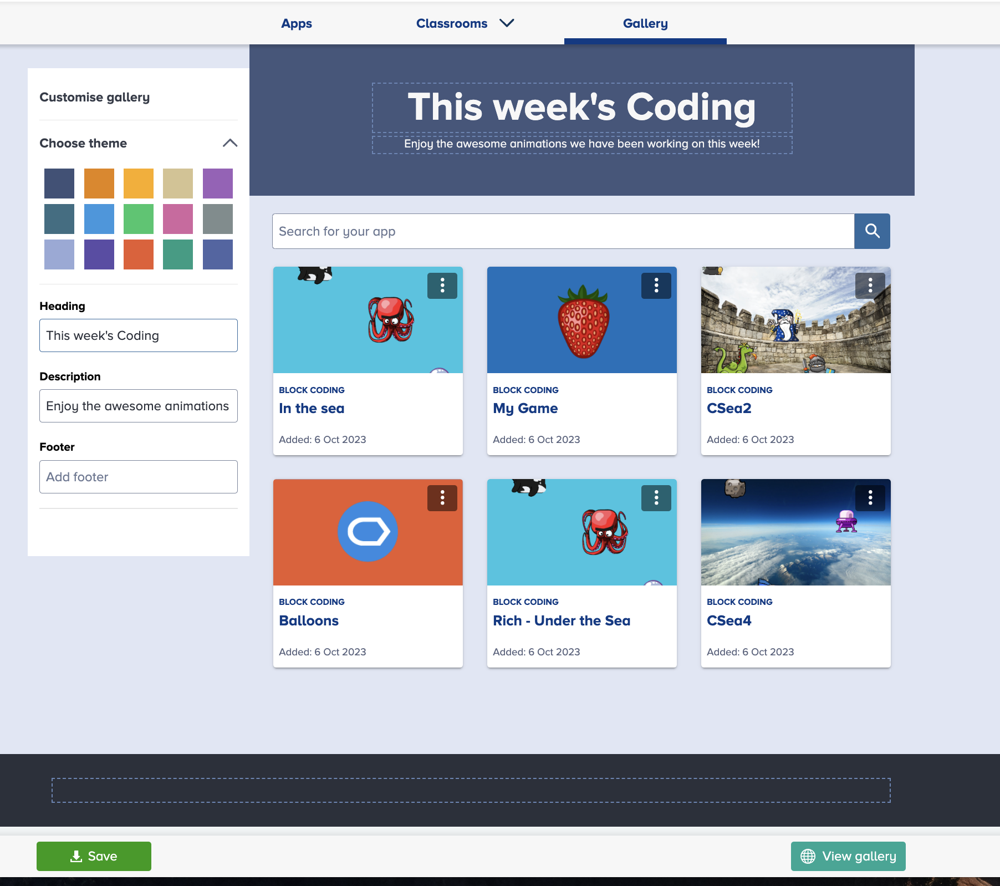The image size is (1000, 886).
Task: Open three-dot menu on CSea2 card
Action: (x=870, y=286)
